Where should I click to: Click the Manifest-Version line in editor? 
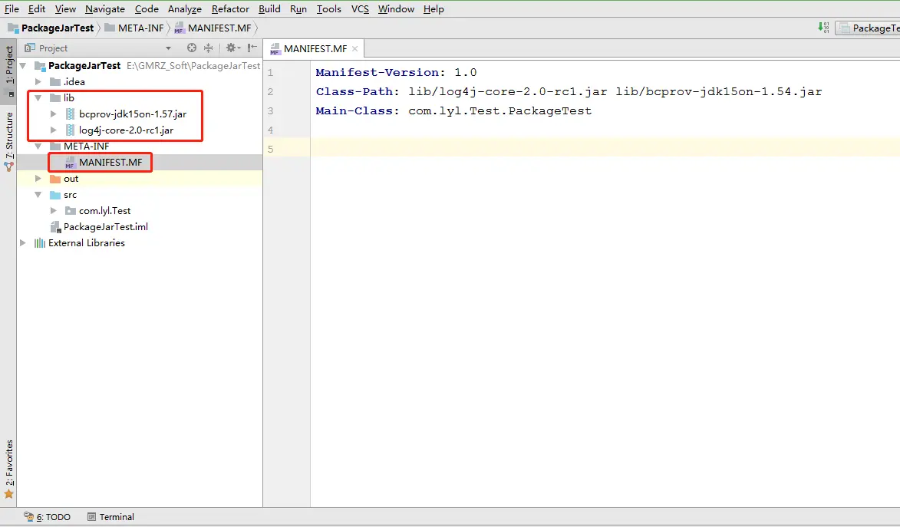pos(396,72)
